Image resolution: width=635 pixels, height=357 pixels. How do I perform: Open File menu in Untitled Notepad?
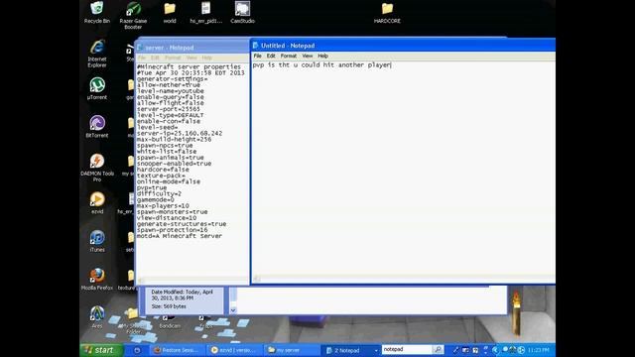[x=257, y=56]
